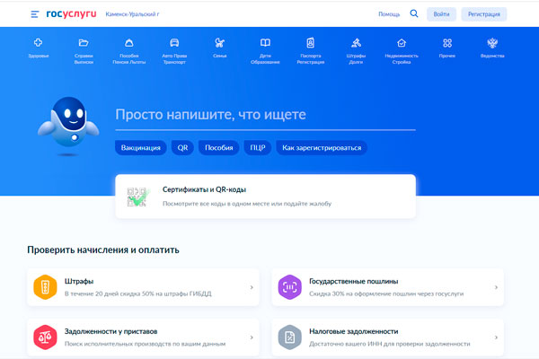Click the Регистрация button
Viewport: 539px width, 359px height.
[x=483, y=14]
